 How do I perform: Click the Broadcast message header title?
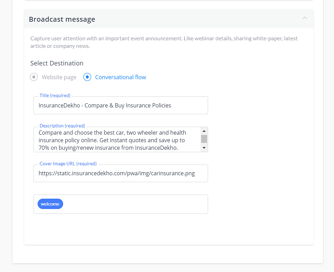tap(62, 19)
